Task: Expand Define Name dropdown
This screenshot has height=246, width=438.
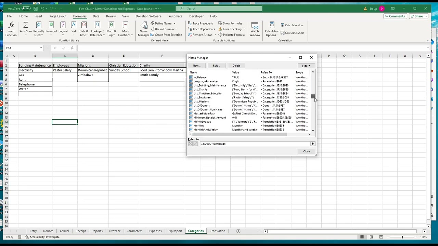Action: [x=175, y=23]
